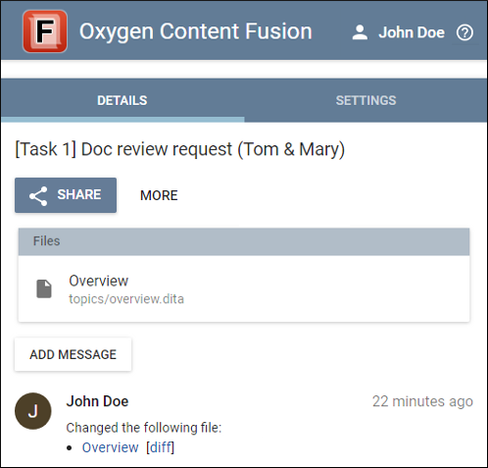This screenshot has height=468, width=488.
Task: Click the Oxygen Content Fusion title text
Action: (x=196, y=31)
